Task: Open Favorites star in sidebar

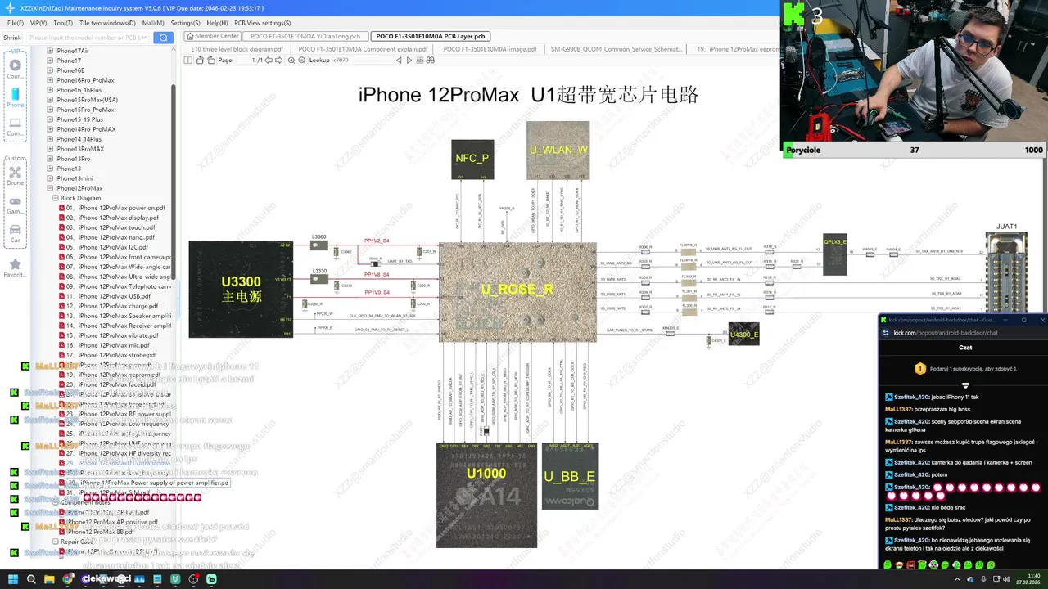Action: (15, 268)
